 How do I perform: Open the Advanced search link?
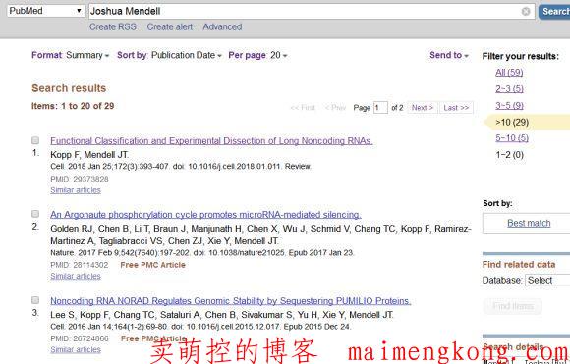pos(222,26)
